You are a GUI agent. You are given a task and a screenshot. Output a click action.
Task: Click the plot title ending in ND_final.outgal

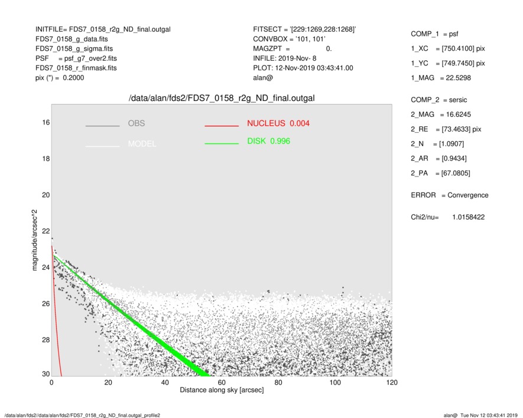tap(222, 98)
